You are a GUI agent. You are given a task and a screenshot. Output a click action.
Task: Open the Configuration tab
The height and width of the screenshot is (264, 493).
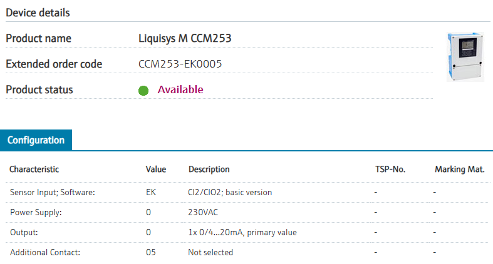36,140
